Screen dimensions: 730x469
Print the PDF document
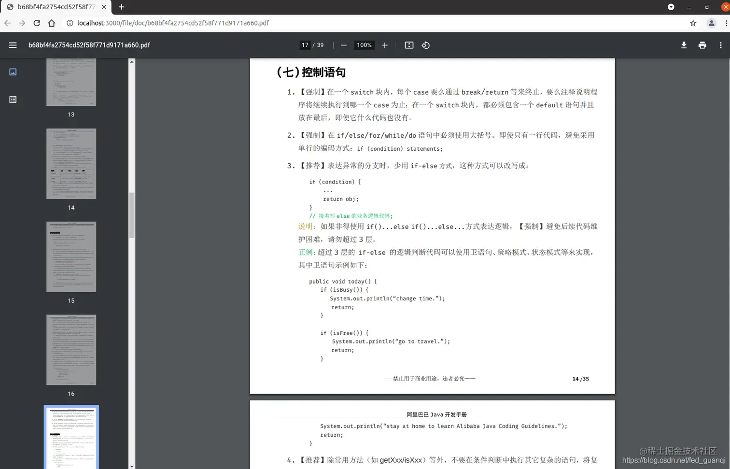click(x=702, y=45)
